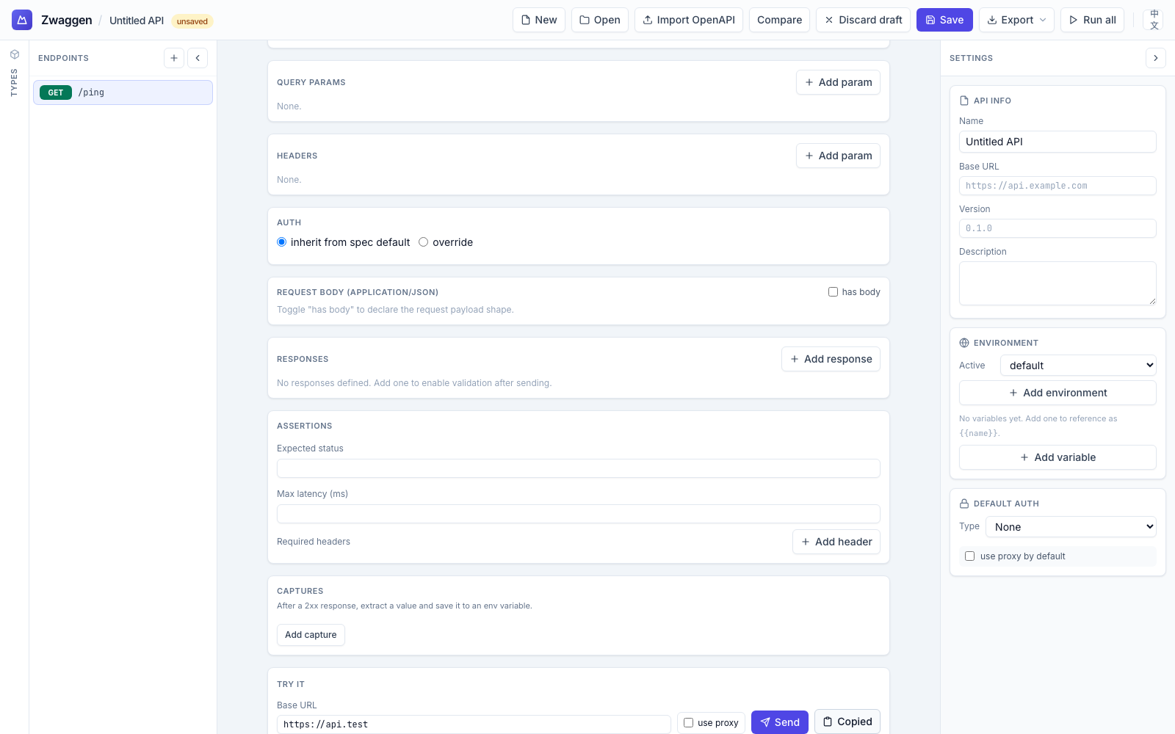Select the GET /ping endpoint
Image resolution: width=1175 pixels, height=734 pixels.
point(122,92)
